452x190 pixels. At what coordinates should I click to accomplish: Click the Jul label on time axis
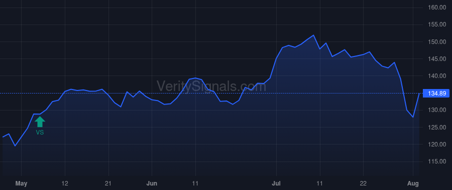[x=276, y=183]
